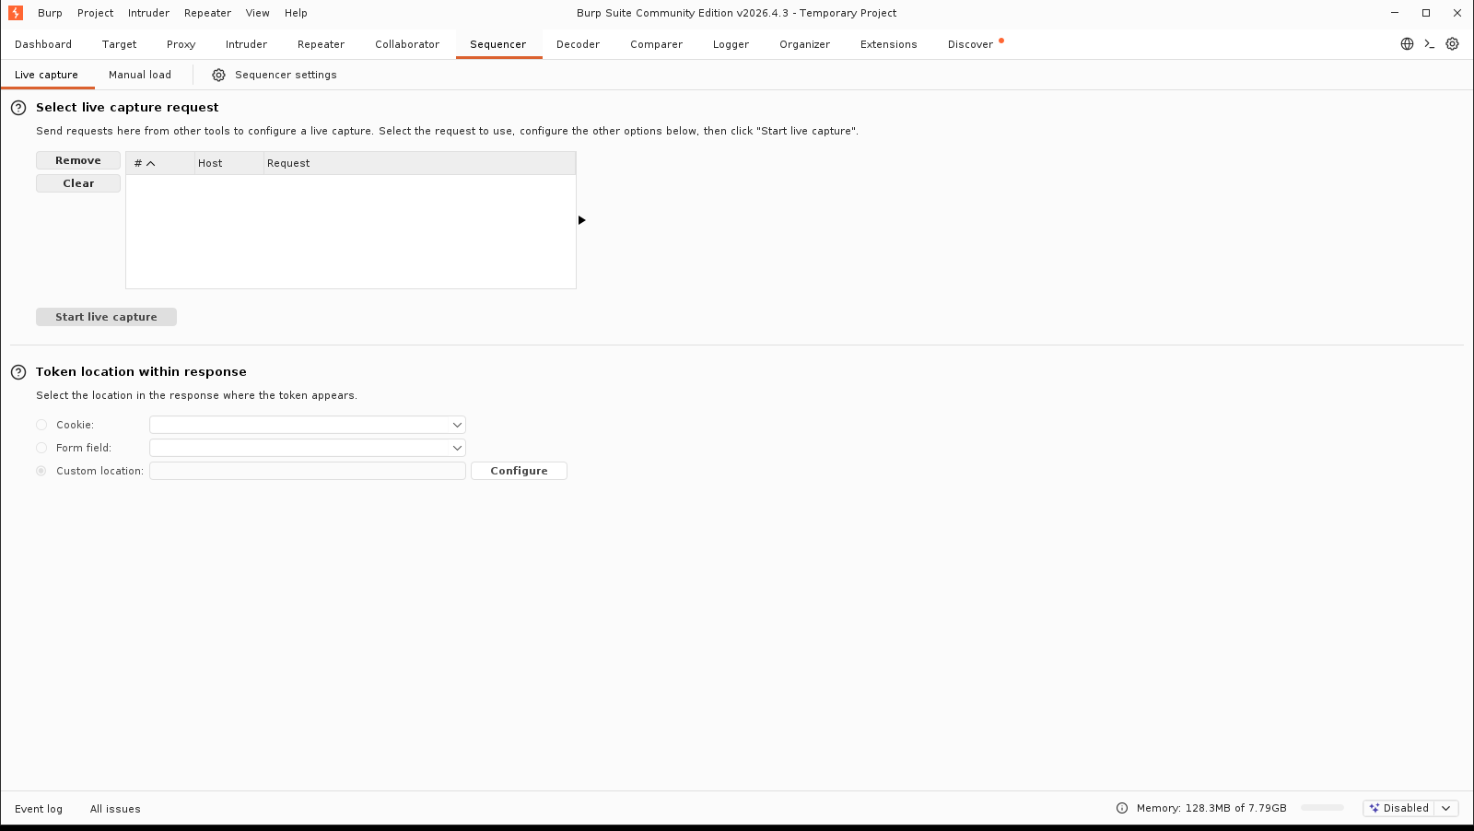
Task: Open Sequencer settings
Action: pos(275,75)
